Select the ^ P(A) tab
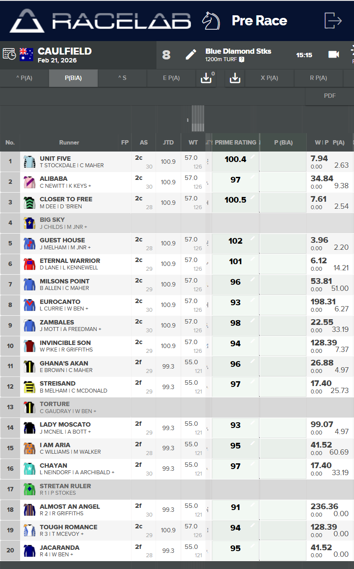This screenshot has height=569, width=354. click(x=24, y=78)
